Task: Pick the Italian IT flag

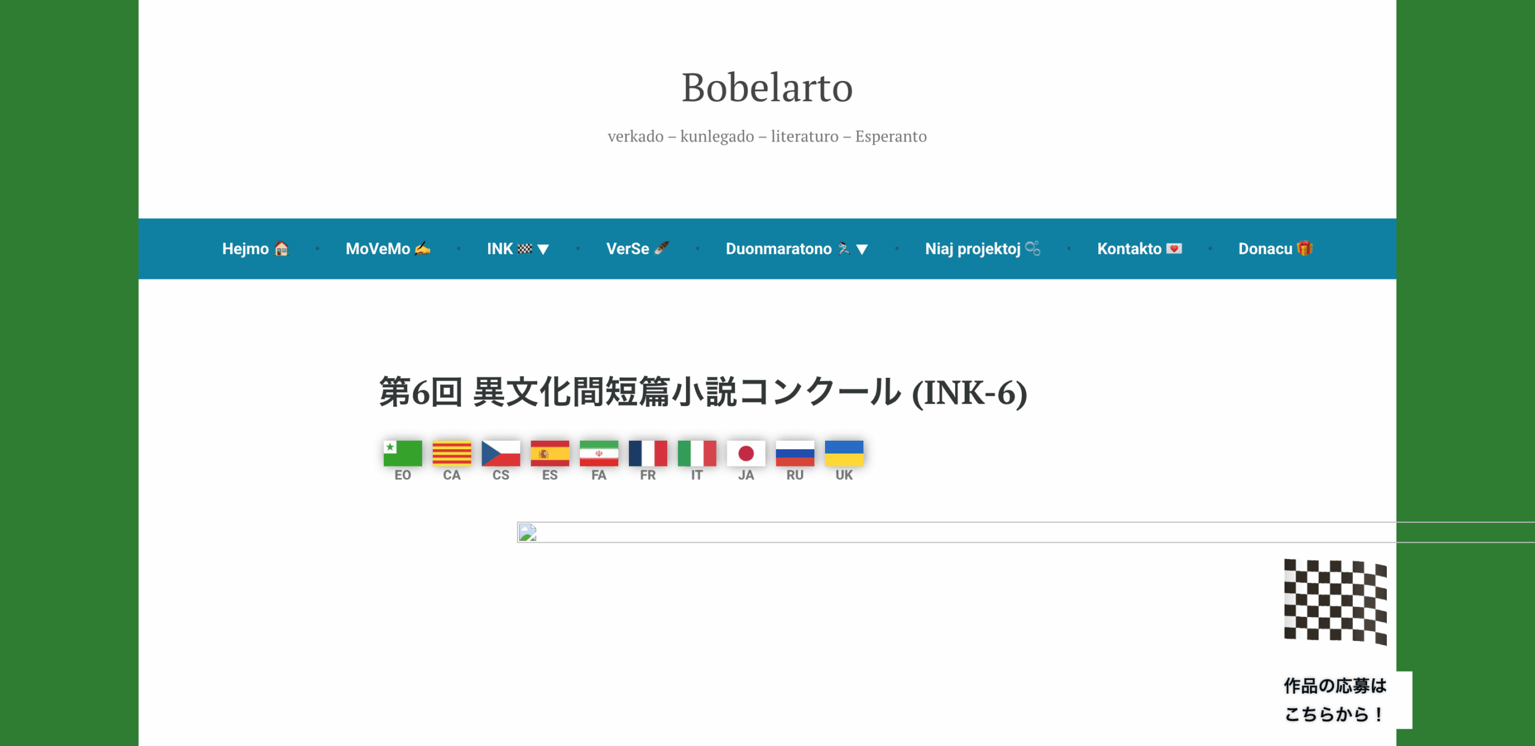Action: point(697,453)
